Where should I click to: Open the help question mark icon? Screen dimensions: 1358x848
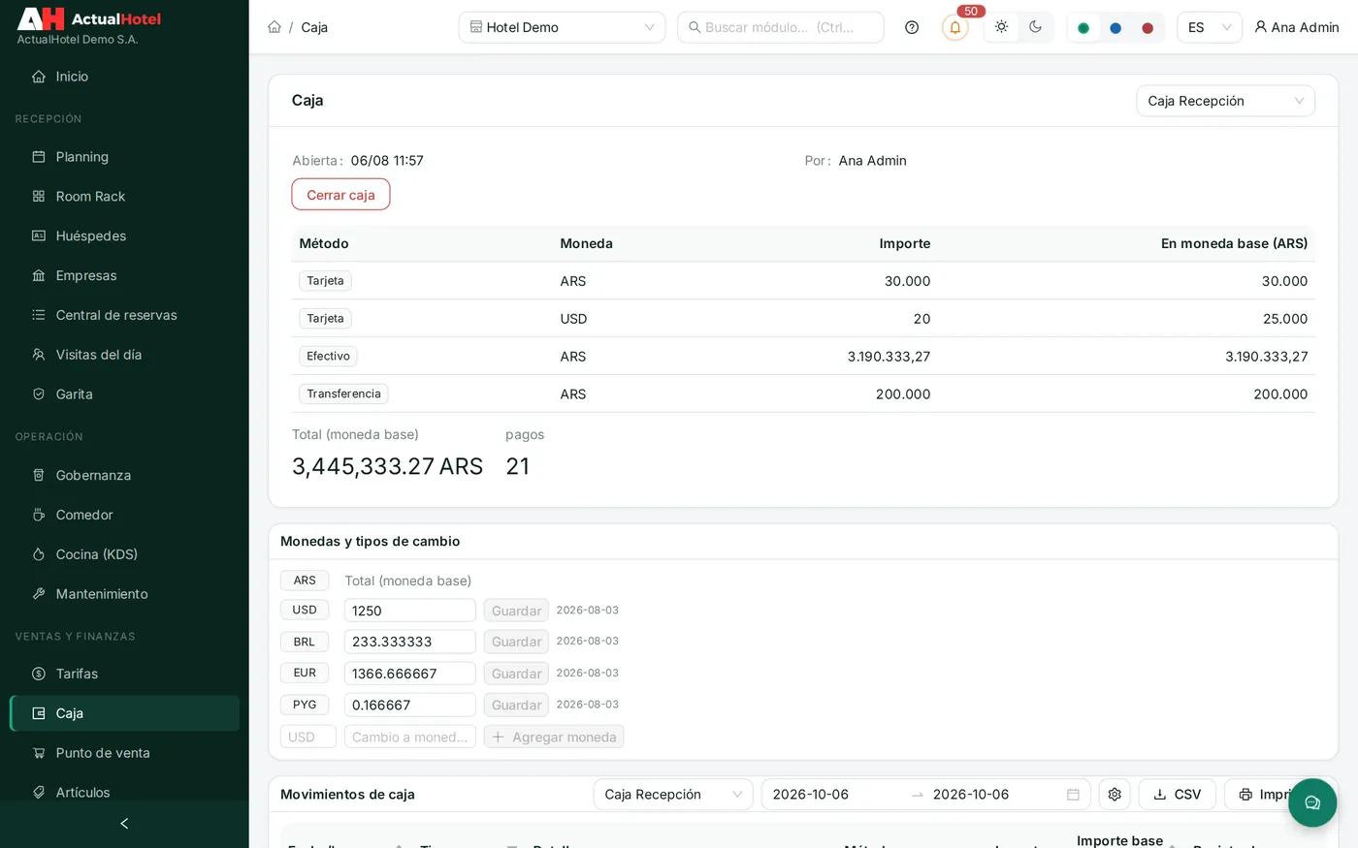coord(912,27)
